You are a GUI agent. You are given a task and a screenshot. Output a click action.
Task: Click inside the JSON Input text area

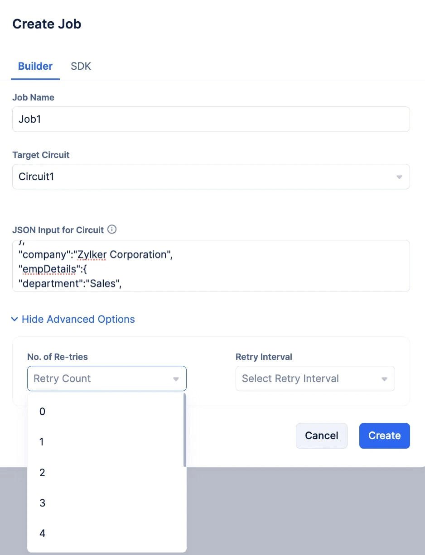(x=211, y=266)
